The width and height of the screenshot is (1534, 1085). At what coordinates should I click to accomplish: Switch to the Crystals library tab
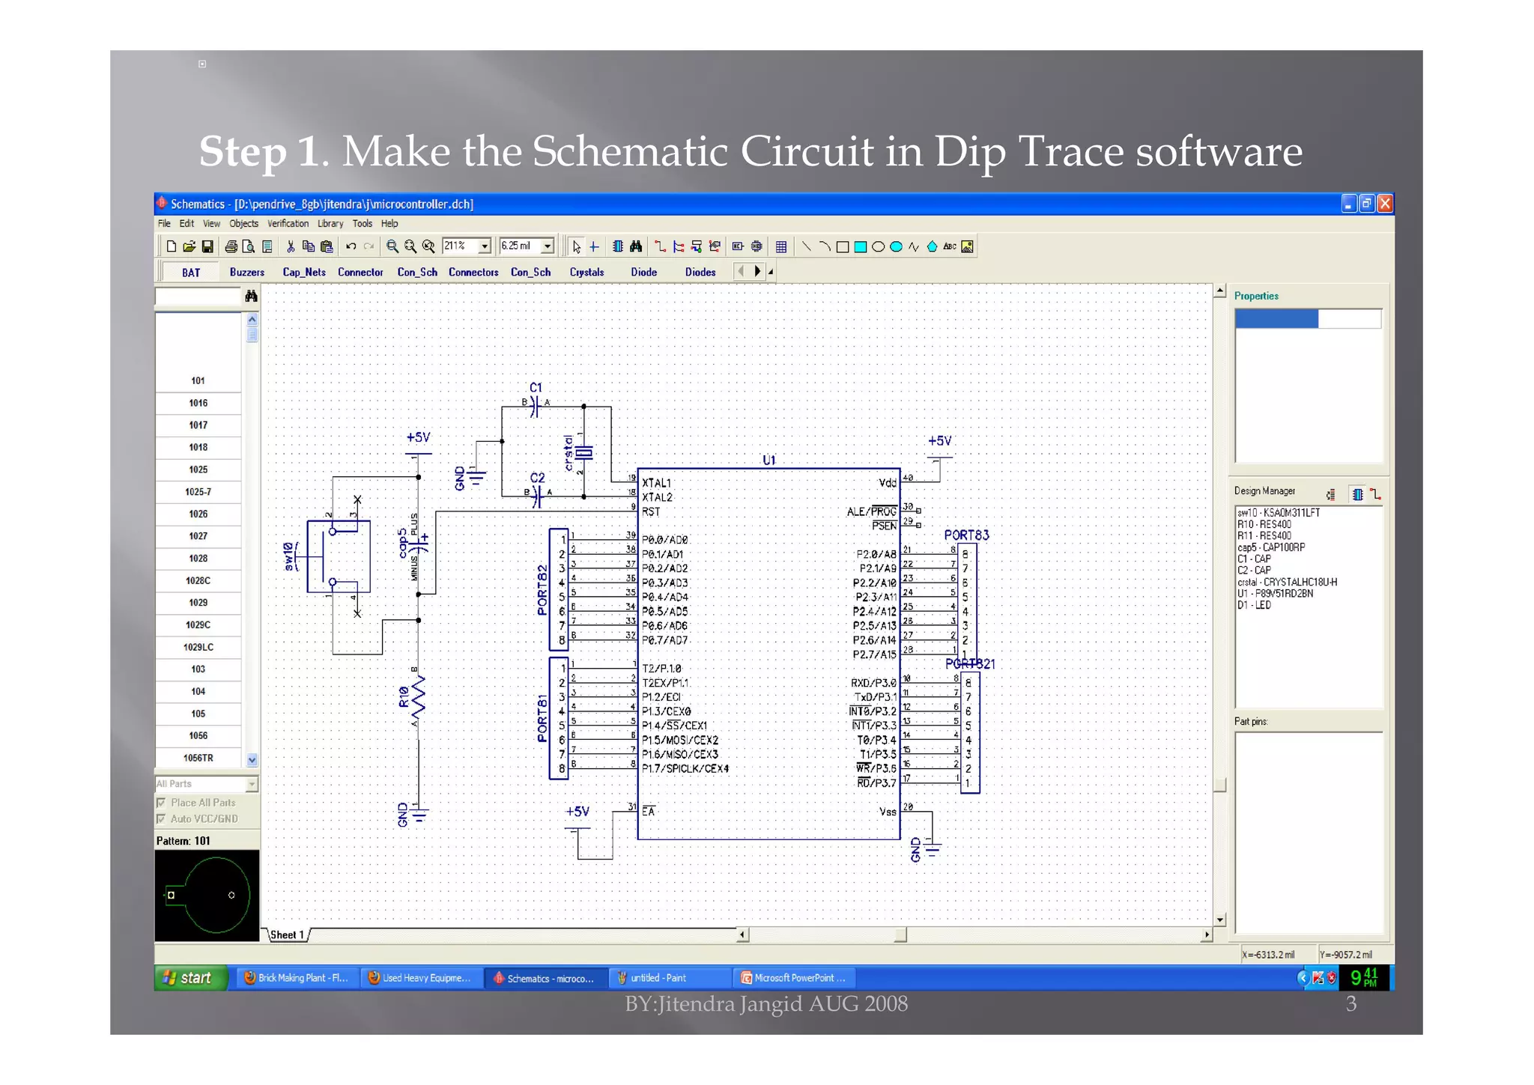pyautogui.click(x=586, y=273)
